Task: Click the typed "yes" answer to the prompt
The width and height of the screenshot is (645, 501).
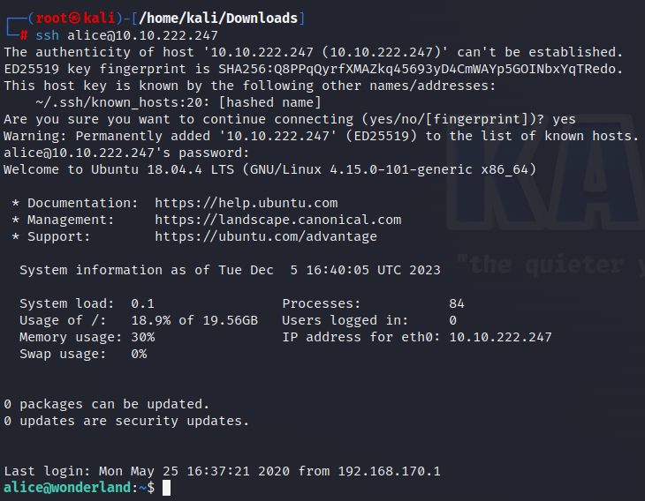Action: pos(564,119)
